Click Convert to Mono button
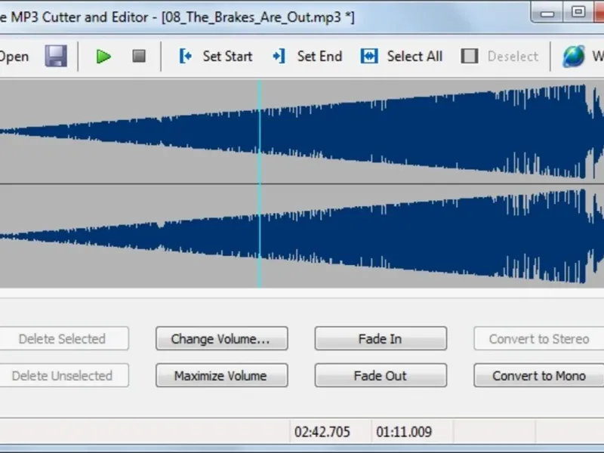 [x=539, y=375]
